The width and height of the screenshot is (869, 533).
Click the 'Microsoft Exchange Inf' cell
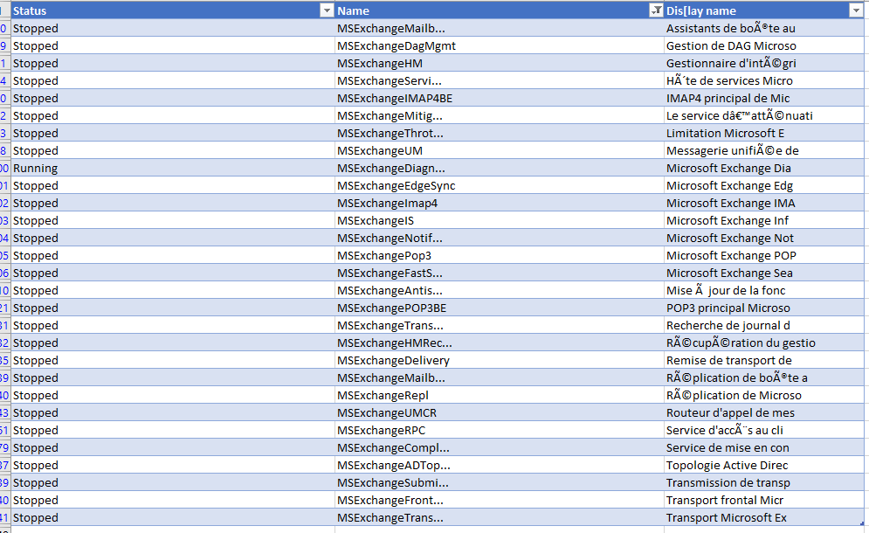(x=763, y=220)
